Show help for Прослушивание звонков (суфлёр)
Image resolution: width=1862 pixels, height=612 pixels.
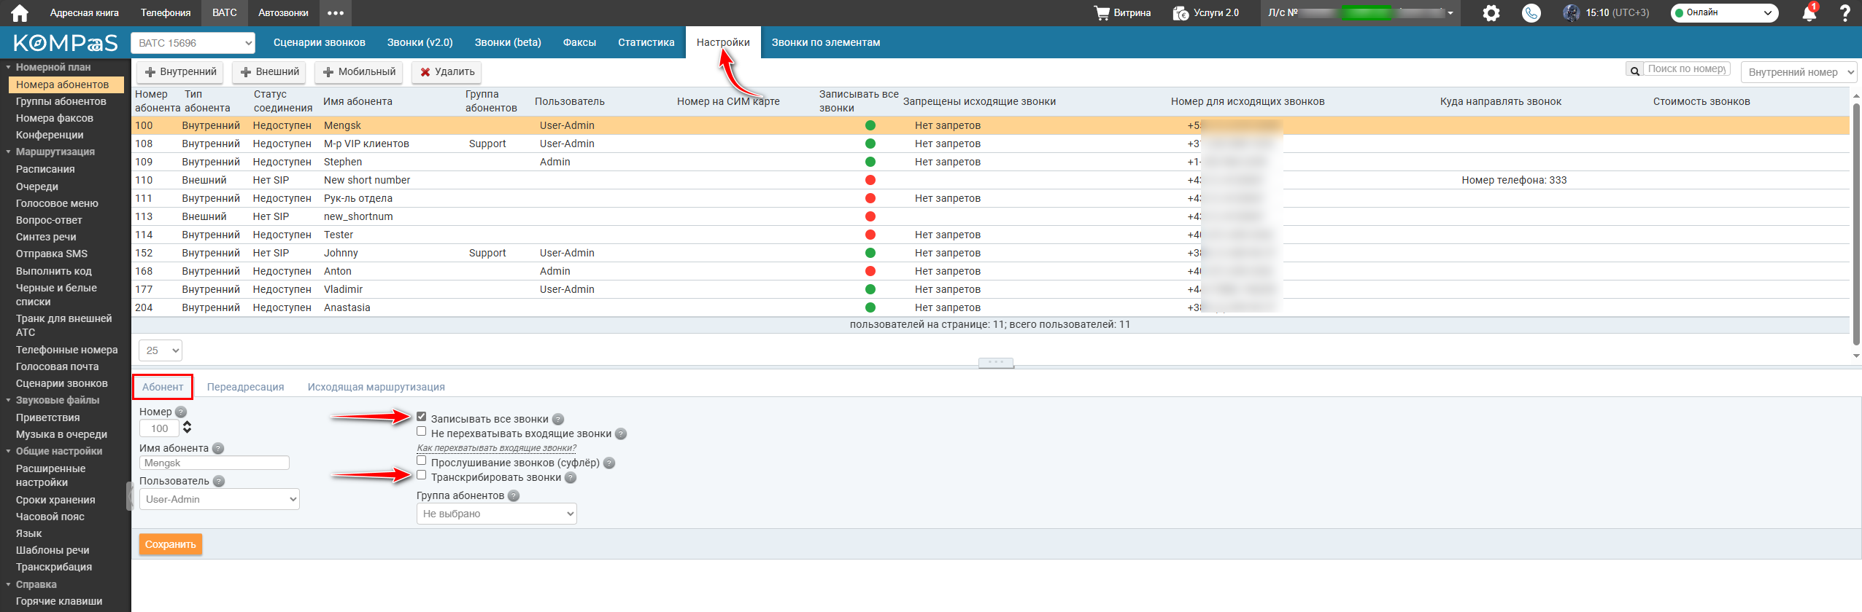tap(609, 463)
